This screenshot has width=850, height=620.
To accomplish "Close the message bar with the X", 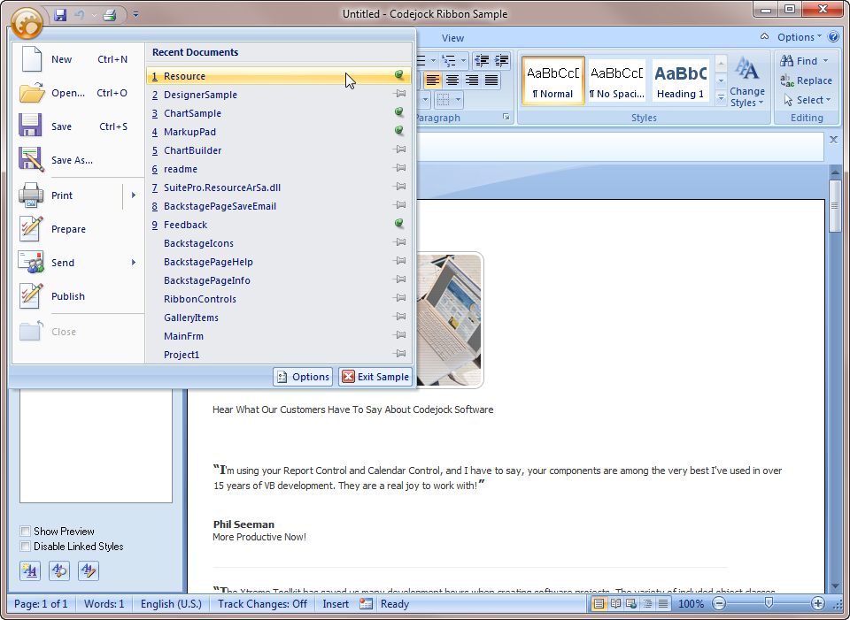I will point(834,140).
